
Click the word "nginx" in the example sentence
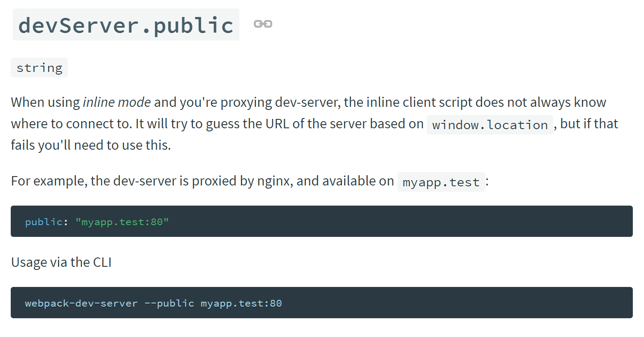(x=274, y=181)
